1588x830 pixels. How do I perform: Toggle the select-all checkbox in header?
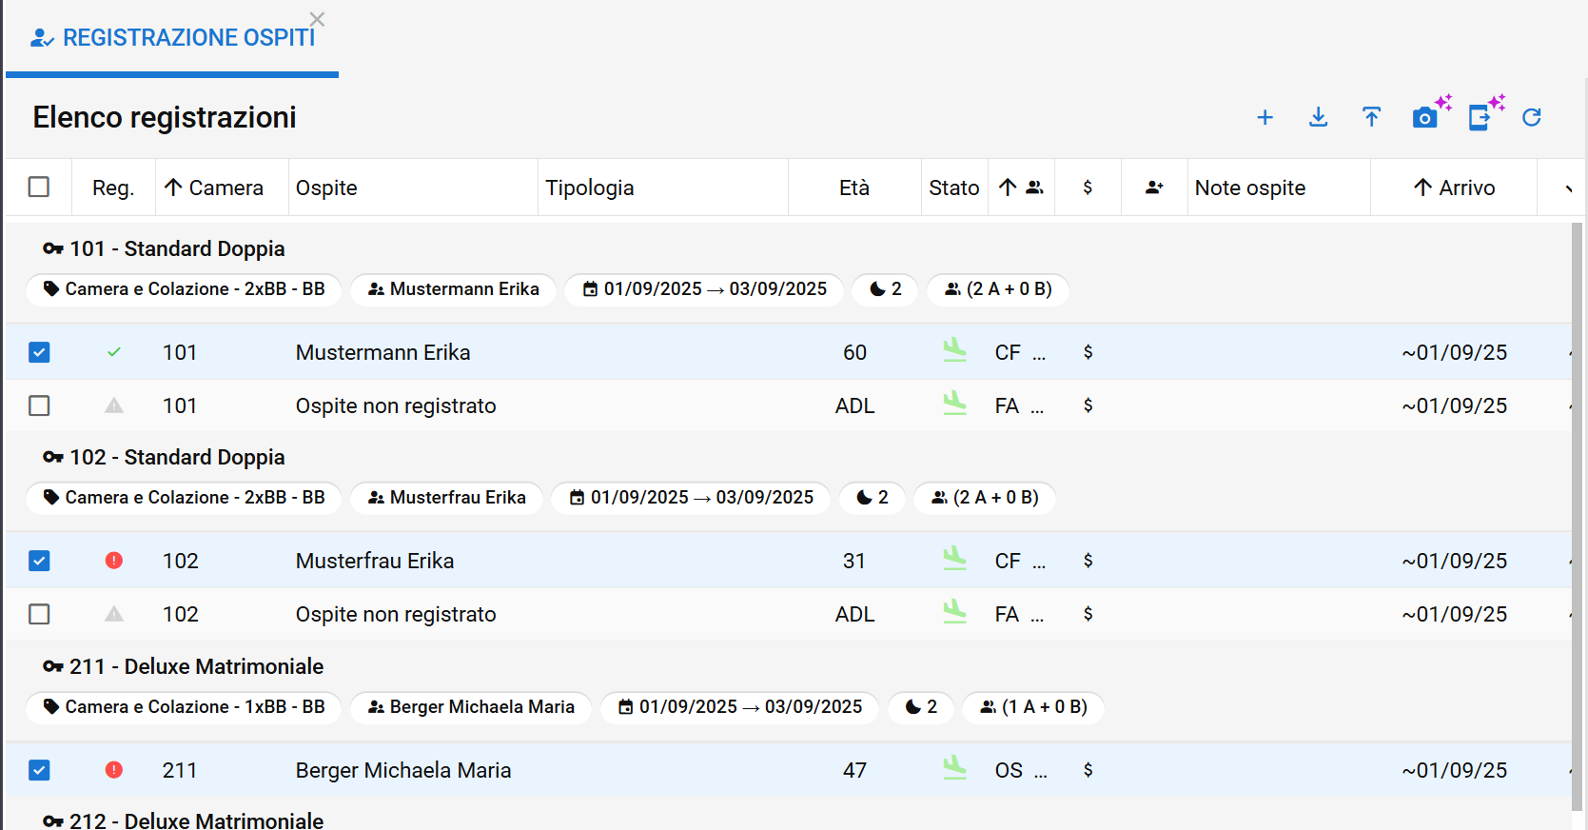point(39,188)
